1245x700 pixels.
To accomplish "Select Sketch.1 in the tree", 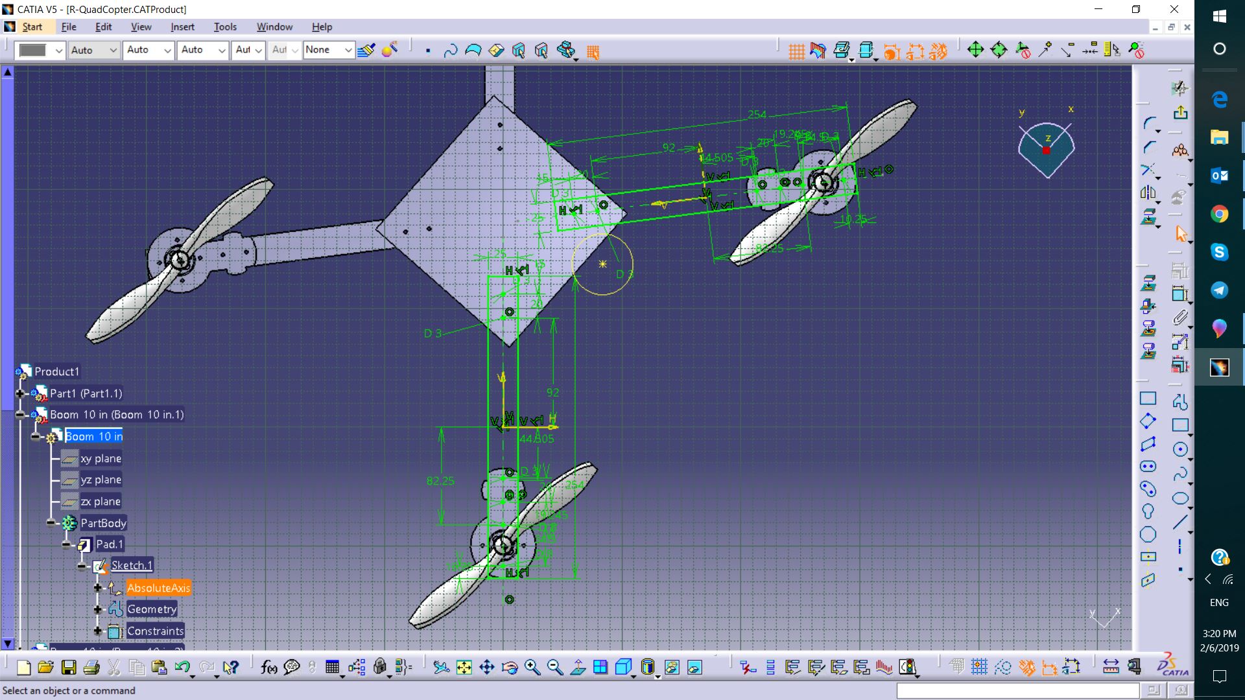I will click(132, 565).
